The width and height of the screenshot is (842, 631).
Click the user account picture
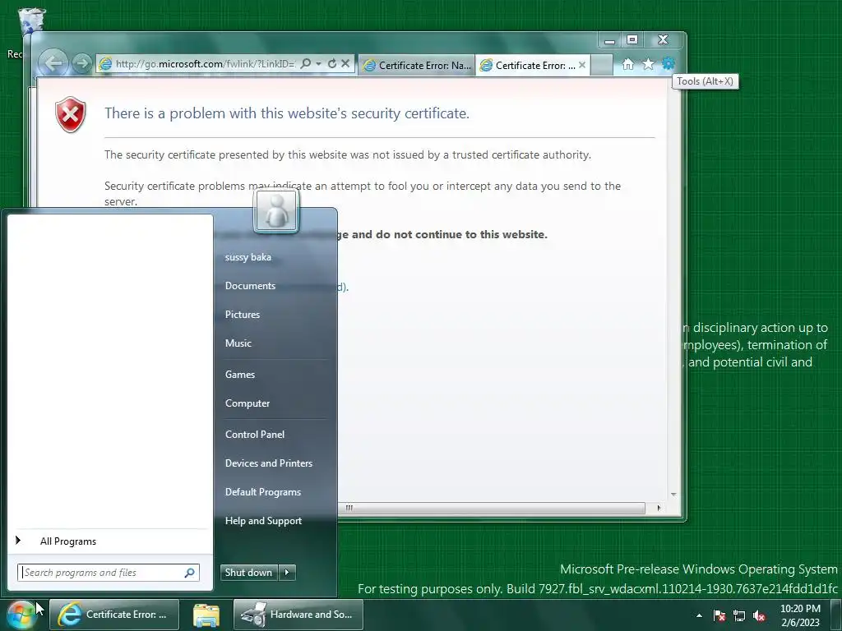(276, 212)
